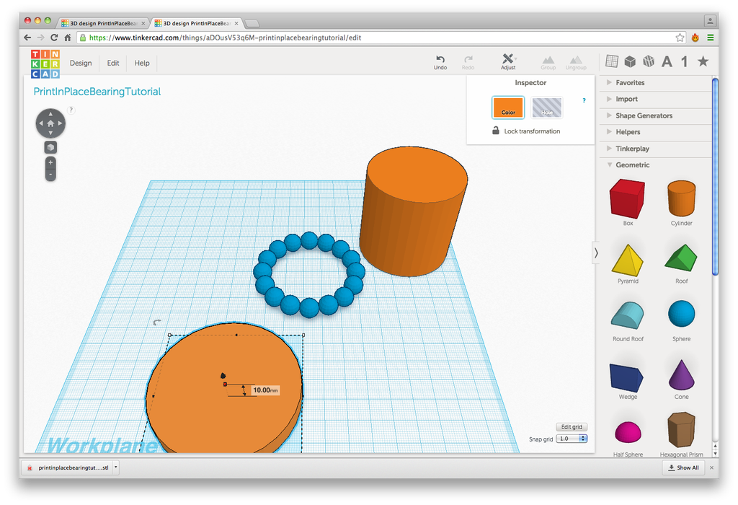The width and height of the screenshot is (738, 505).
Task: Pick the blue Sphere shape in the Geometric shapes panel
Action: point(681,314)
